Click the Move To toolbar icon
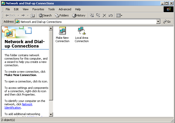 click(92, 15)
